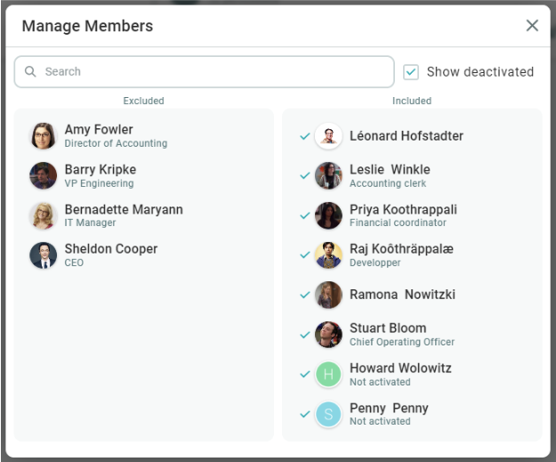Click Penny Penny's blue S avatar
The width and height of the screenshot is (556, 462).
pyautogui.click(x=328, y=414)
